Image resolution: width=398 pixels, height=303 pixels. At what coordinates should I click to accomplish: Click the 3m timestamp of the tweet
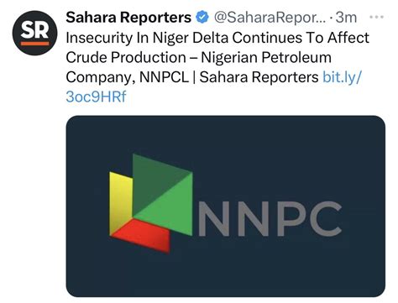pos(346,18)
